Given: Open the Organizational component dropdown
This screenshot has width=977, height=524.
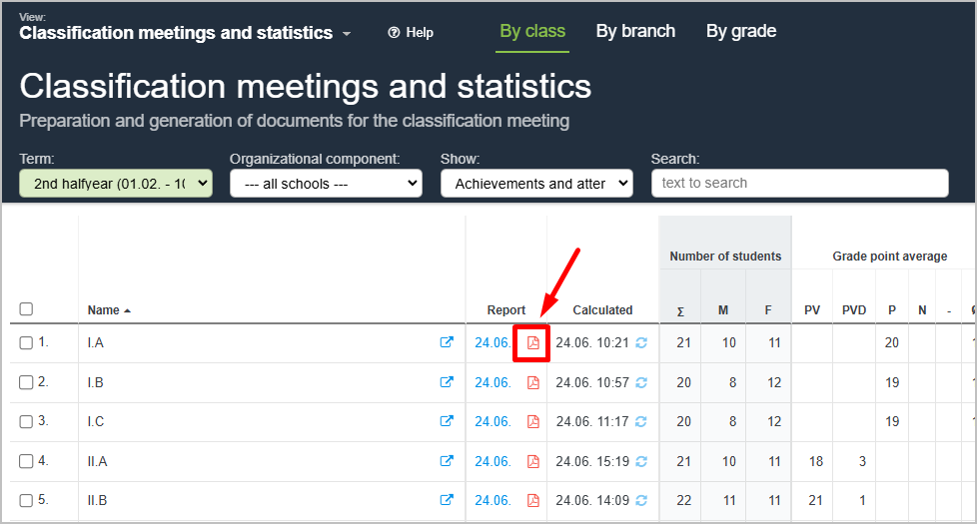Looking at the screenshot, I should pyautogui.click(x=326, y=184).
